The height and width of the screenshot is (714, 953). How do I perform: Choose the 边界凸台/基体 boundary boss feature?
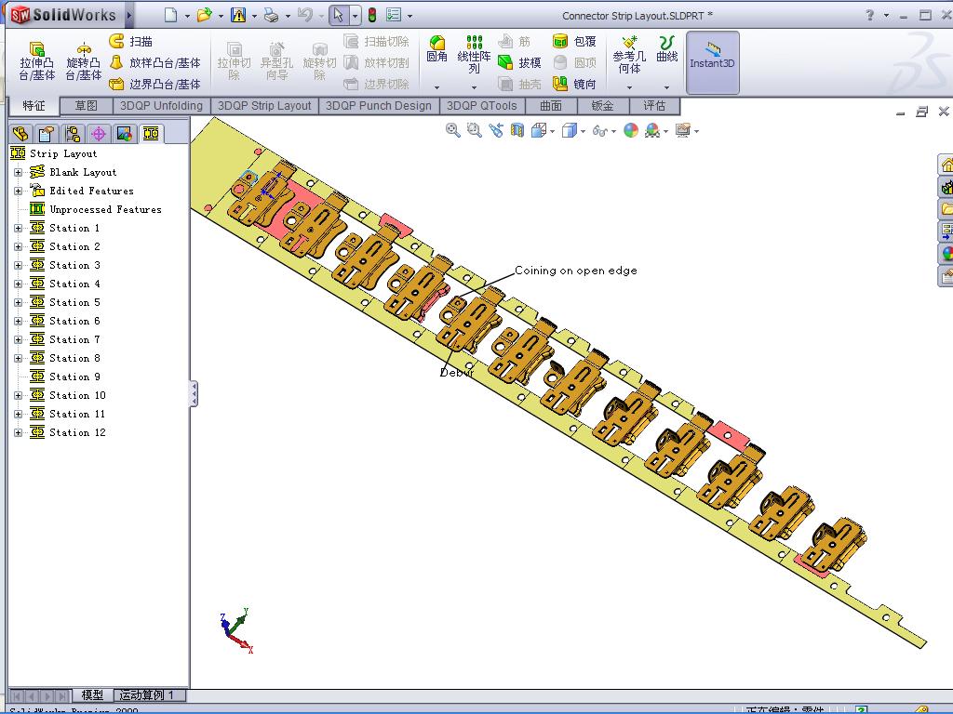click(x=155, y=84)
